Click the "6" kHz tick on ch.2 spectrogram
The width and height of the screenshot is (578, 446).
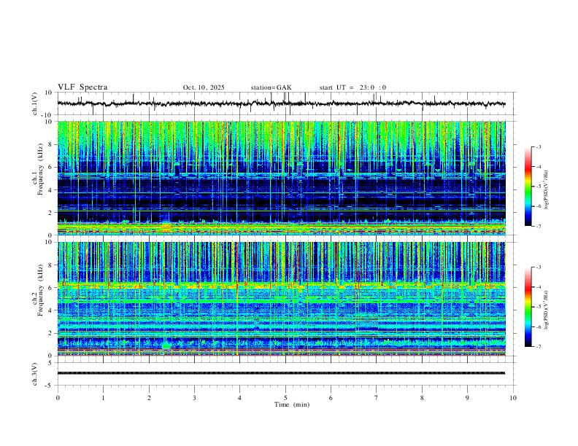(50, 288)
